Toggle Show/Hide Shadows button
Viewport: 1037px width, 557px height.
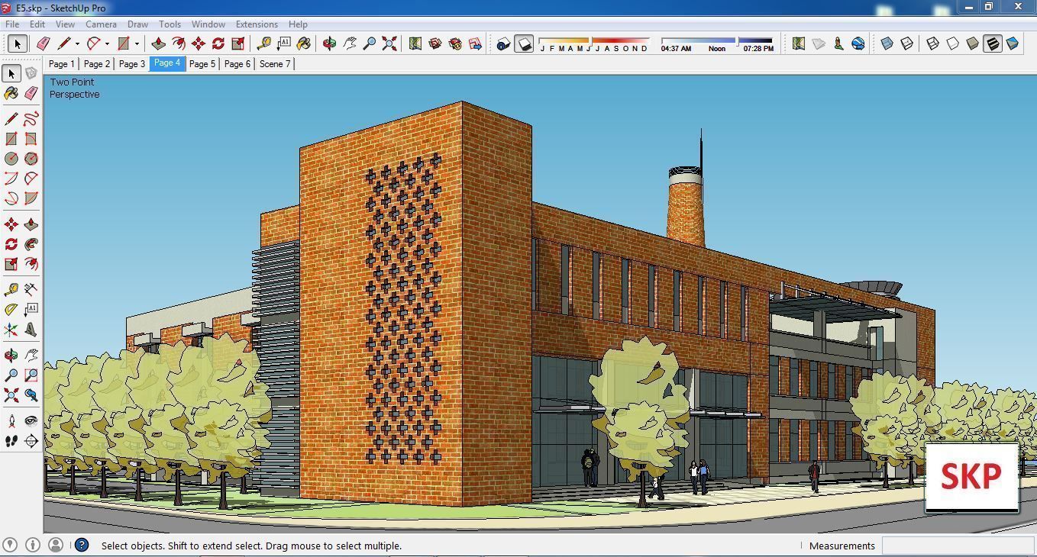coord(524,44)
